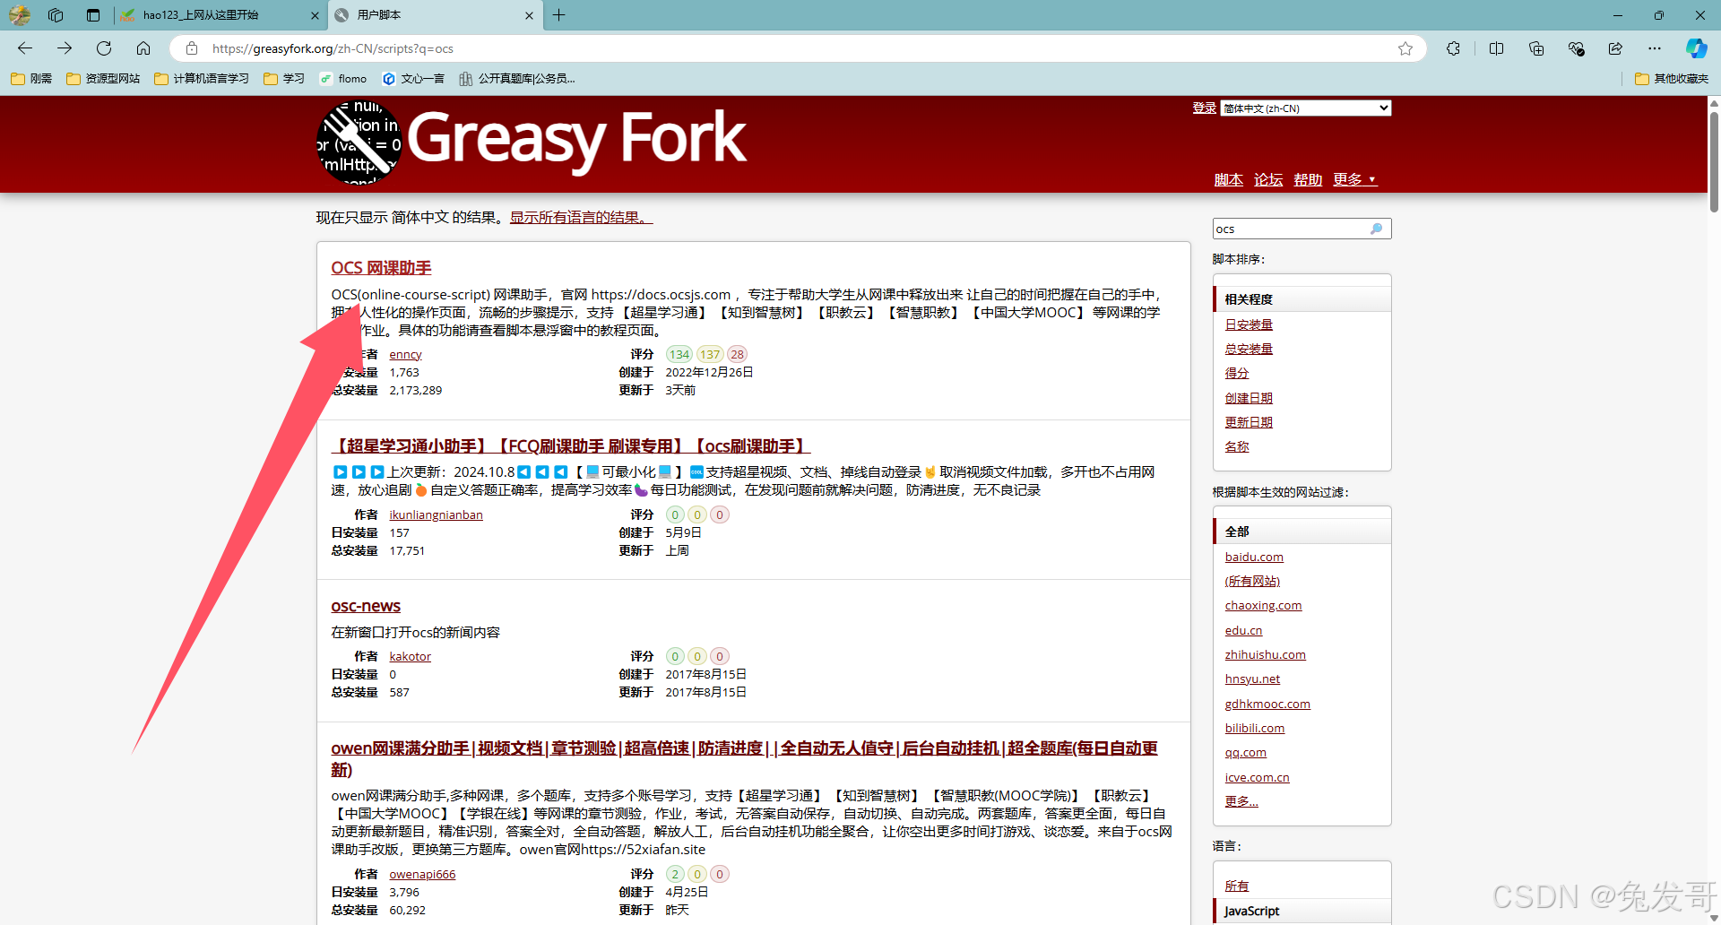Sort scripts by 更新日期
Image resolution: width=1721 pixels, height=925 pixels.
coord(1249,422)
